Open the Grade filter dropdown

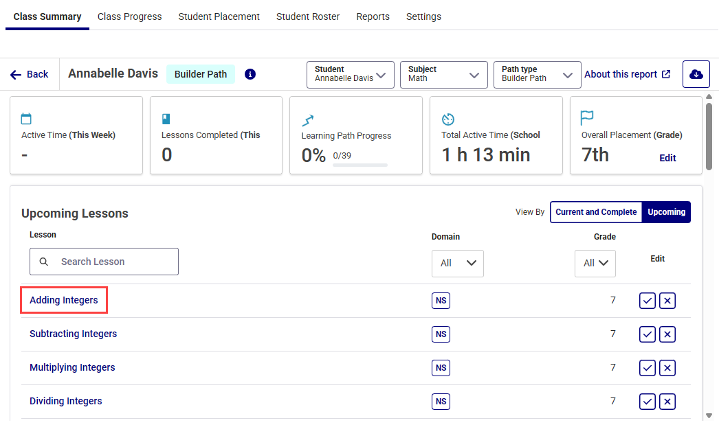(595, 264)
